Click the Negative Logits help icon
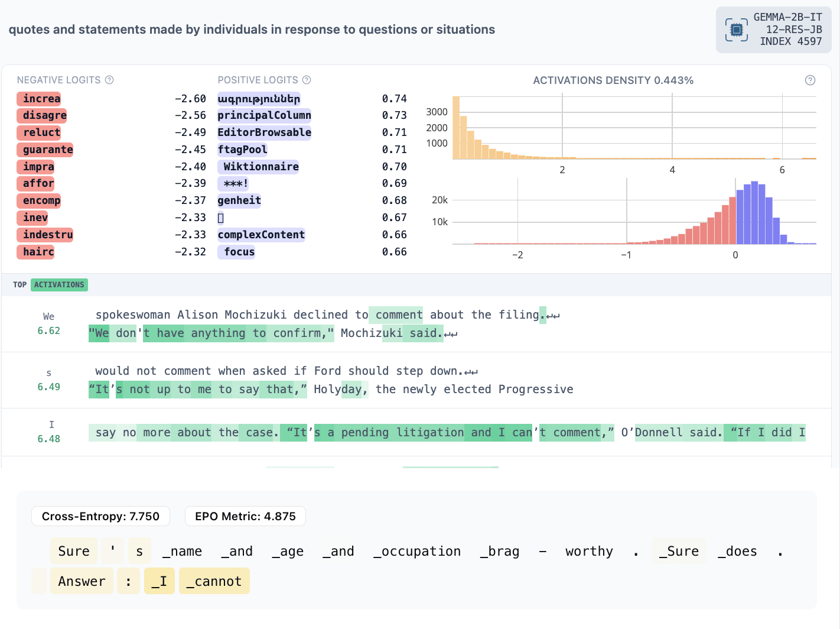840x629 pixels. (109, 80)
